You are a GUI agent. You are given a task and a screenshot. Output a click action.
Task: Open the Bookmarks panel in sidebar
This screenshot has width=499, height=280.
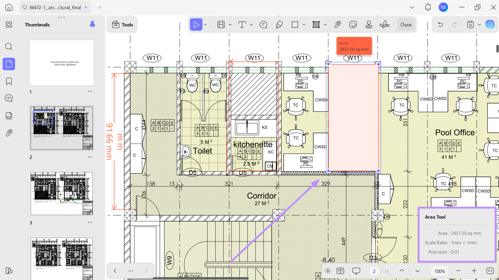(x=9, y=81)
